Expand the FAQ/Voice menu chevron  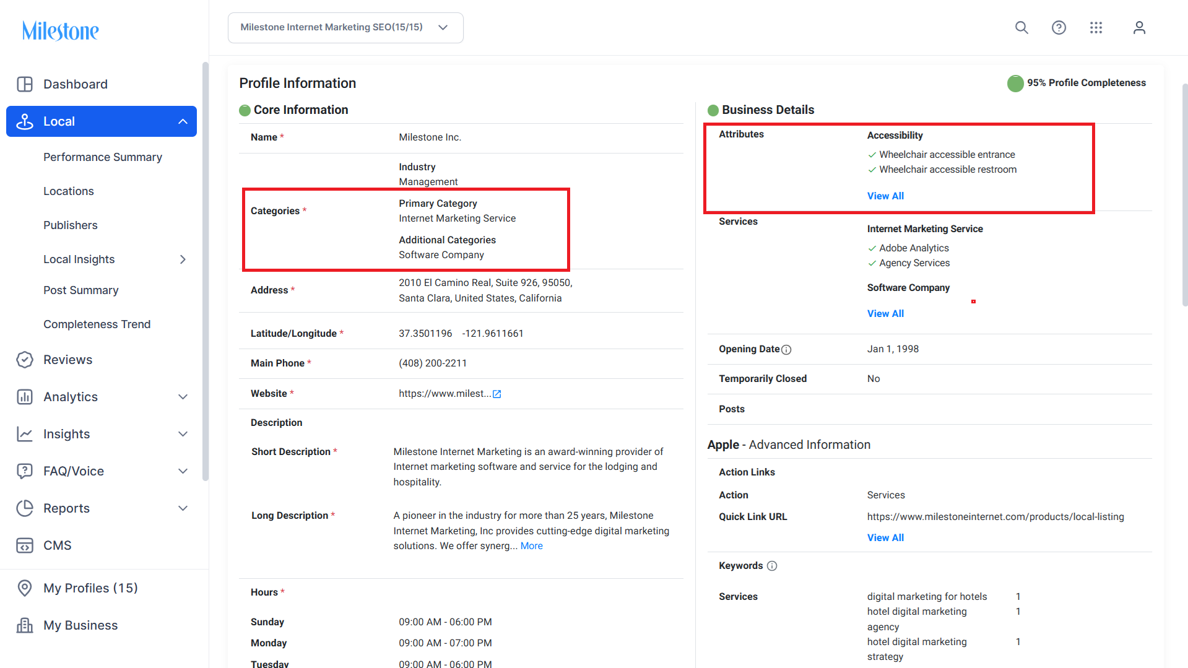point(183,471)
